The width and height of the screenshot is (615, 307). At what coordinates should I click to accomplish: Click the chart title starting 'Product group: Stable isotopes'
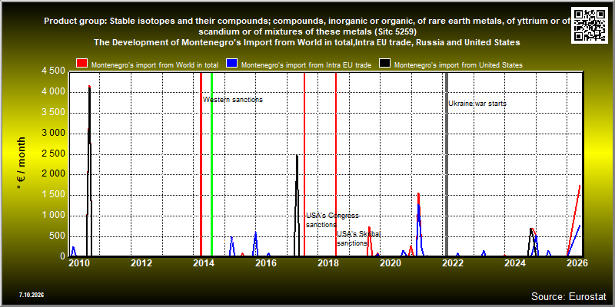(x=307, y=26)
